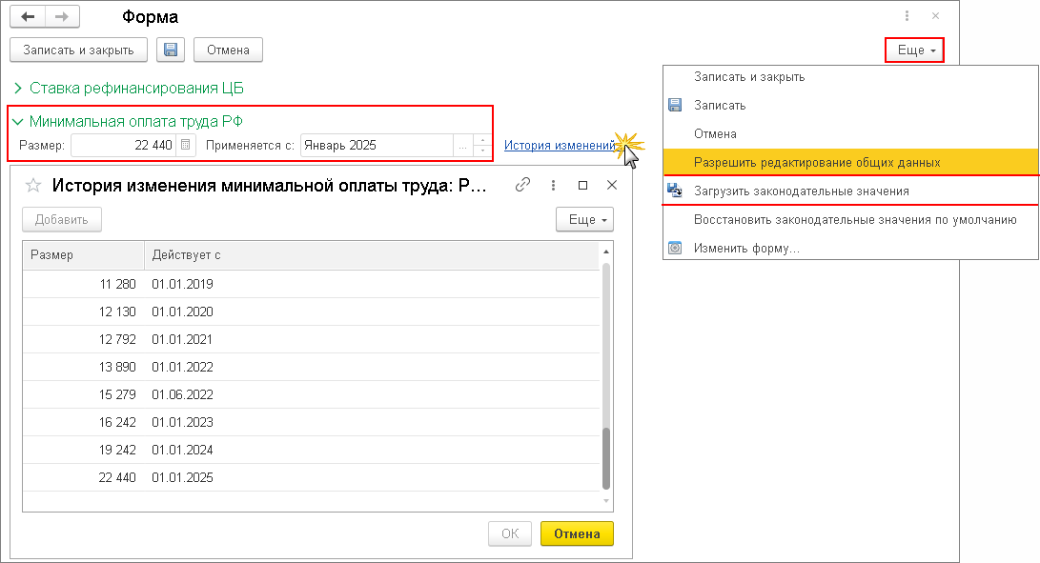Select Изменить форму menu entry
This screenshot has width=1040, height=563.
746,248
